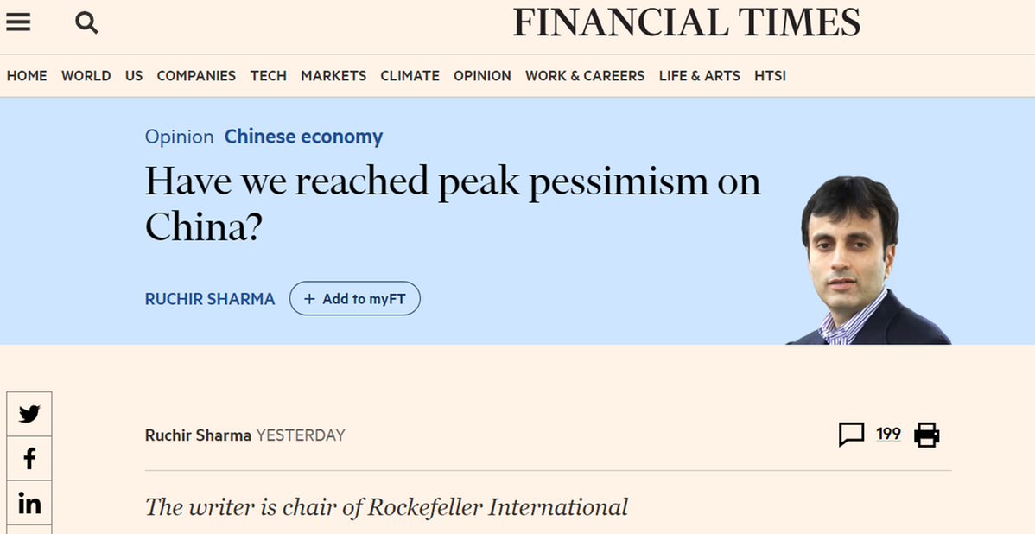Share article on Facebook
1035x534 pixels.
click(x=29, y=459)
